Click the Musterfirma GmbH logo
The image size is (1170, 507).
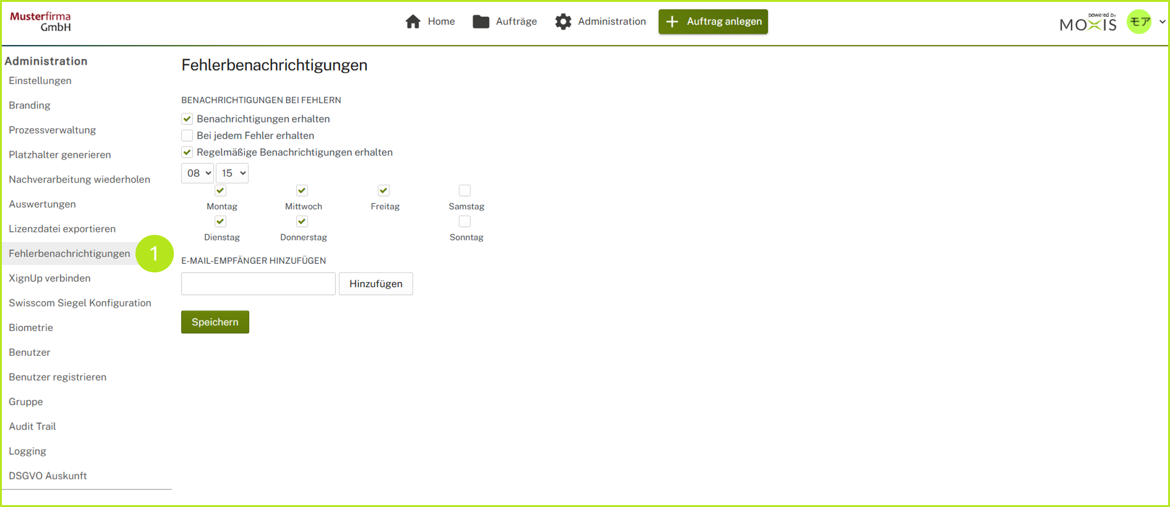pyautogui.click(x=41, y=21)
